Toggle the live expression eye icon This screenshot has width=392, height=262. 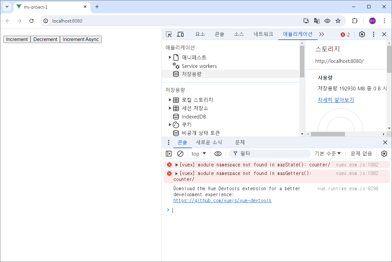coord(218,153)
